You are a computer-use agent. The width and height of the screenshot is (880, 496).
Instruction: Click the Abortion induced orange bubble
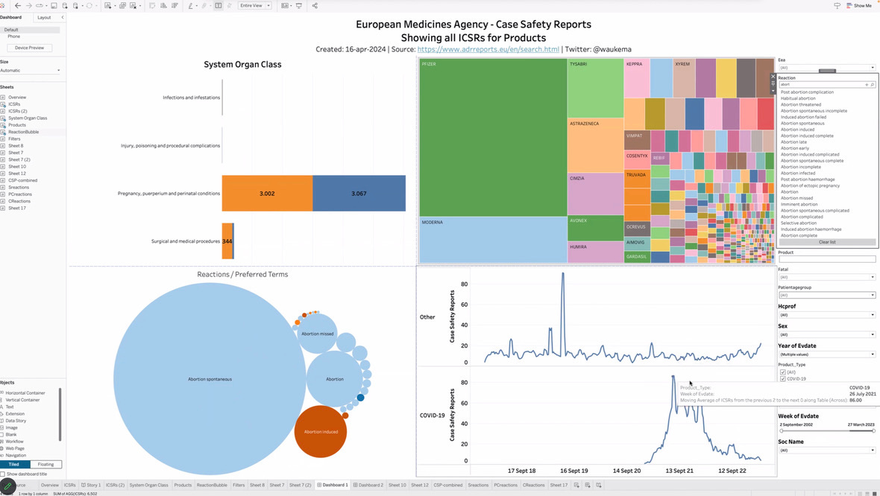pos(321,431)
